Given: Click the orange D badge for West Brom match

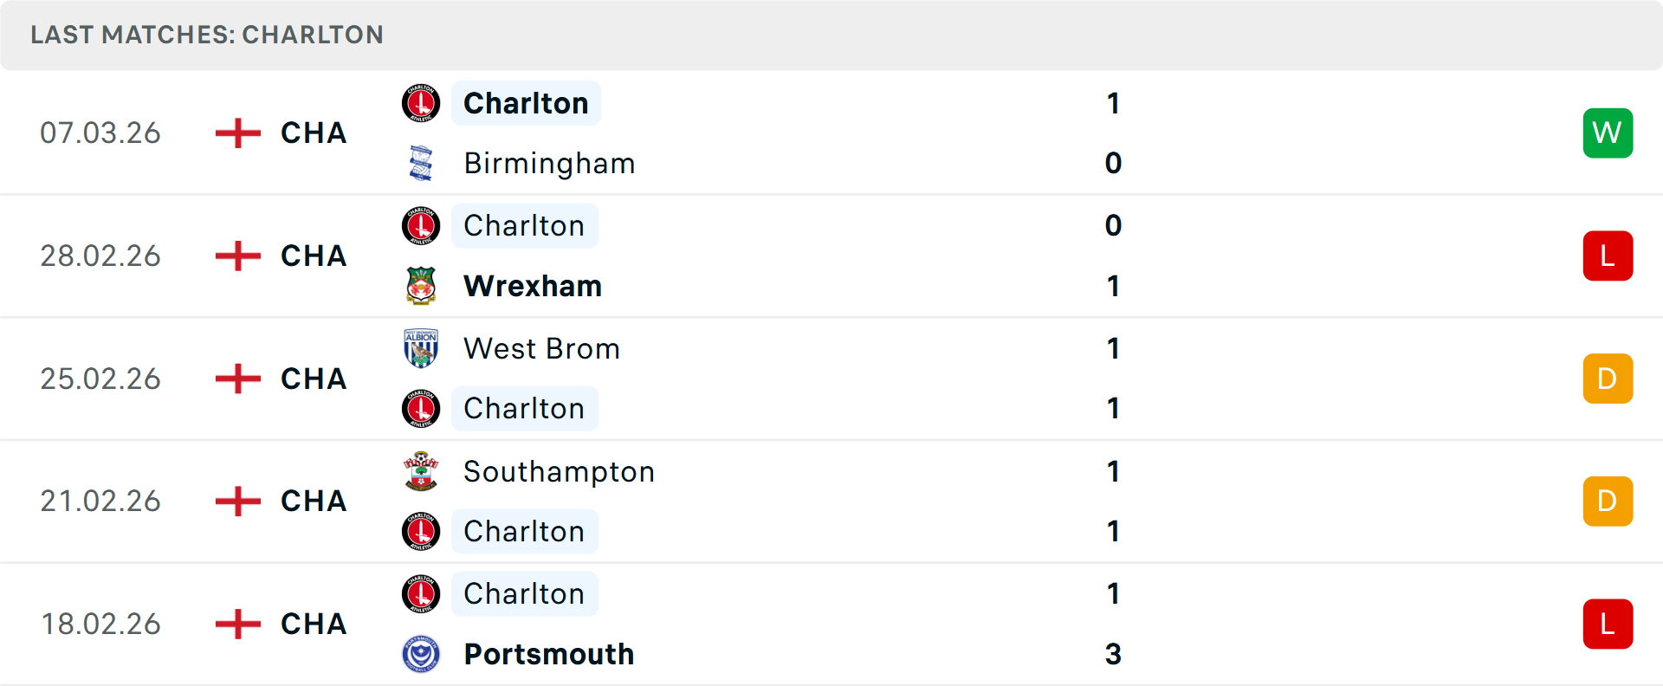Looking at the screenshot, I should (1608, 379).
